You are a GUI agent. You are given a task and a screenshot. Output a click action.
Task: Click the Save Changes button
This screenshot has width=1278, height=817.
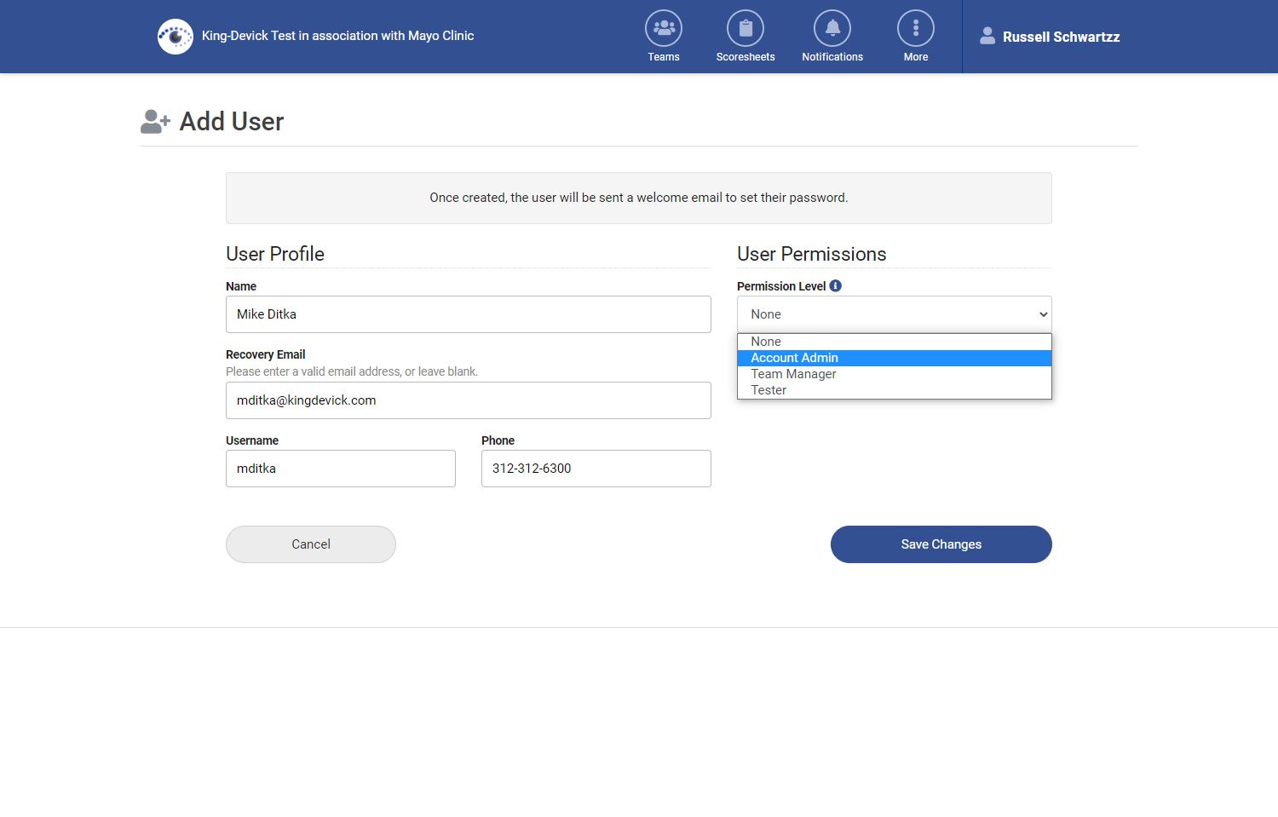[941, 544]
